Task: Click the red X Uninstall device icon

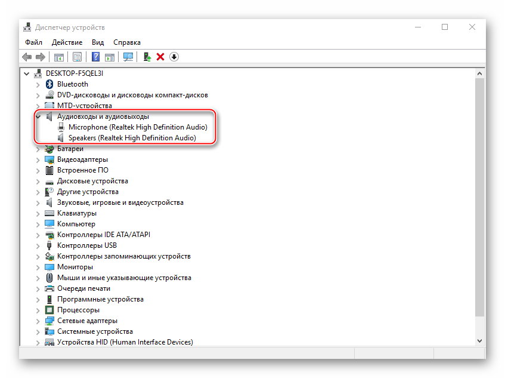Action: [160, 57]
